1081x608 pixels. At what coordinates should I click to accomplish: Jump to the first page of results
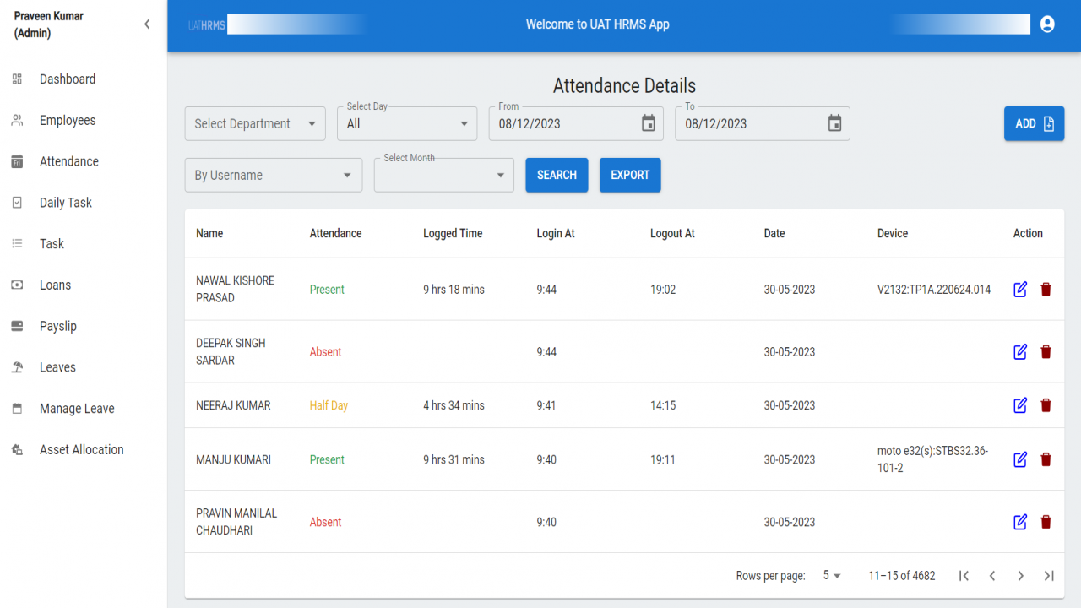964,576
